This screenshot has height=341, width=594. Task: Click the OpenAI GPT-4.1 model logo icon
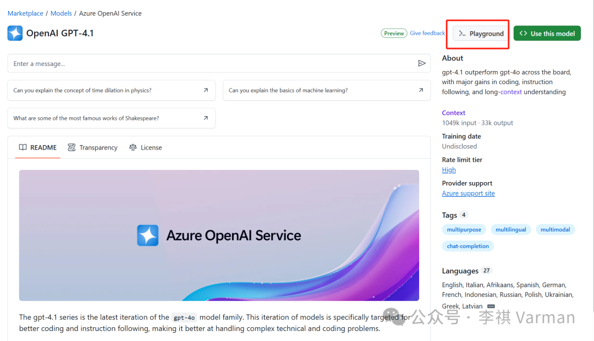pos(15,34)
